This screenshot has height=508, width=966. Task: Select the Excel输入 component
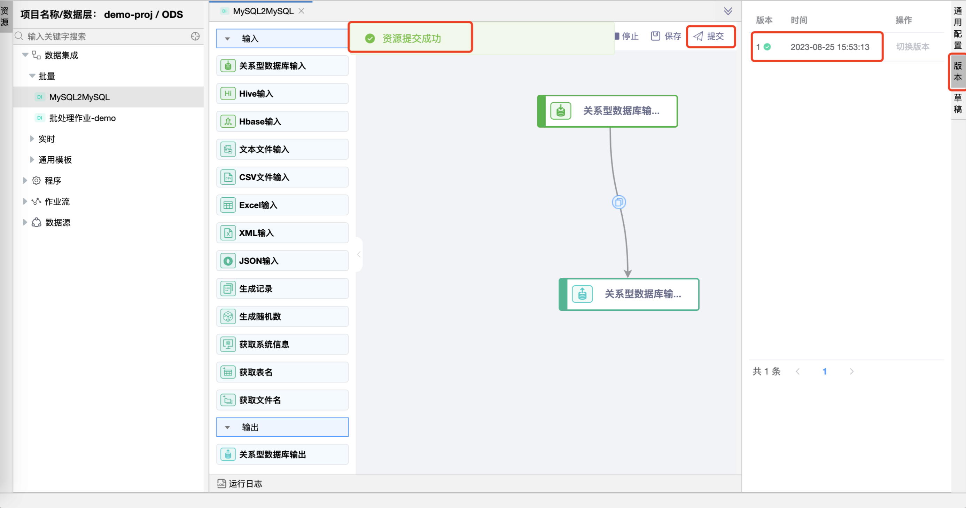point(282,205)
